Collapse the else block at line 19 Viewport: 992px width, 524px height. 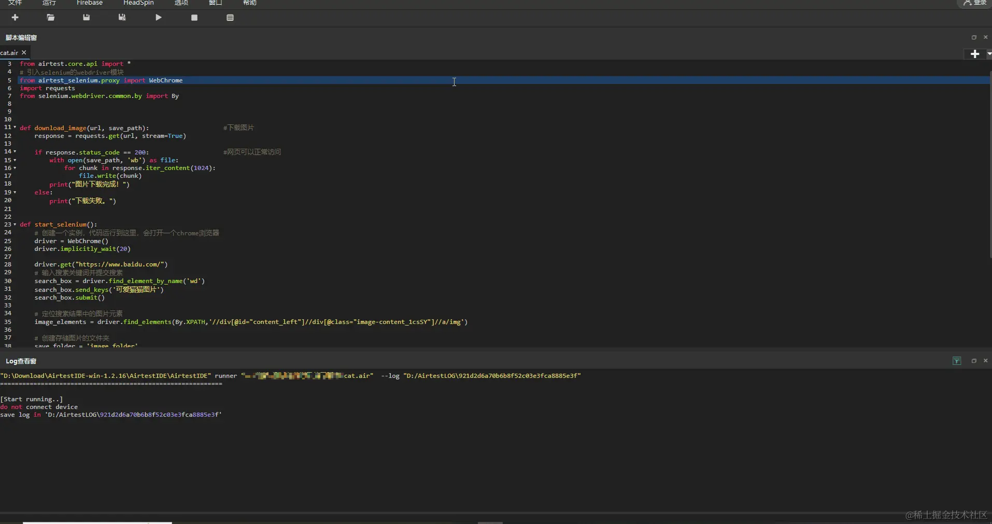click(15, 192)
